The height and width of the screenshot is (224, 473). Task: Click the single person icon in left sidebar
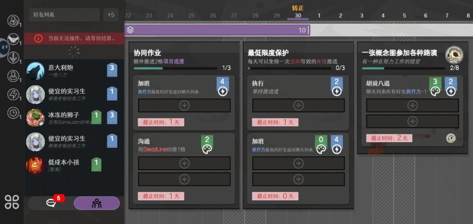pyautogui.click(x=13, y=76)
